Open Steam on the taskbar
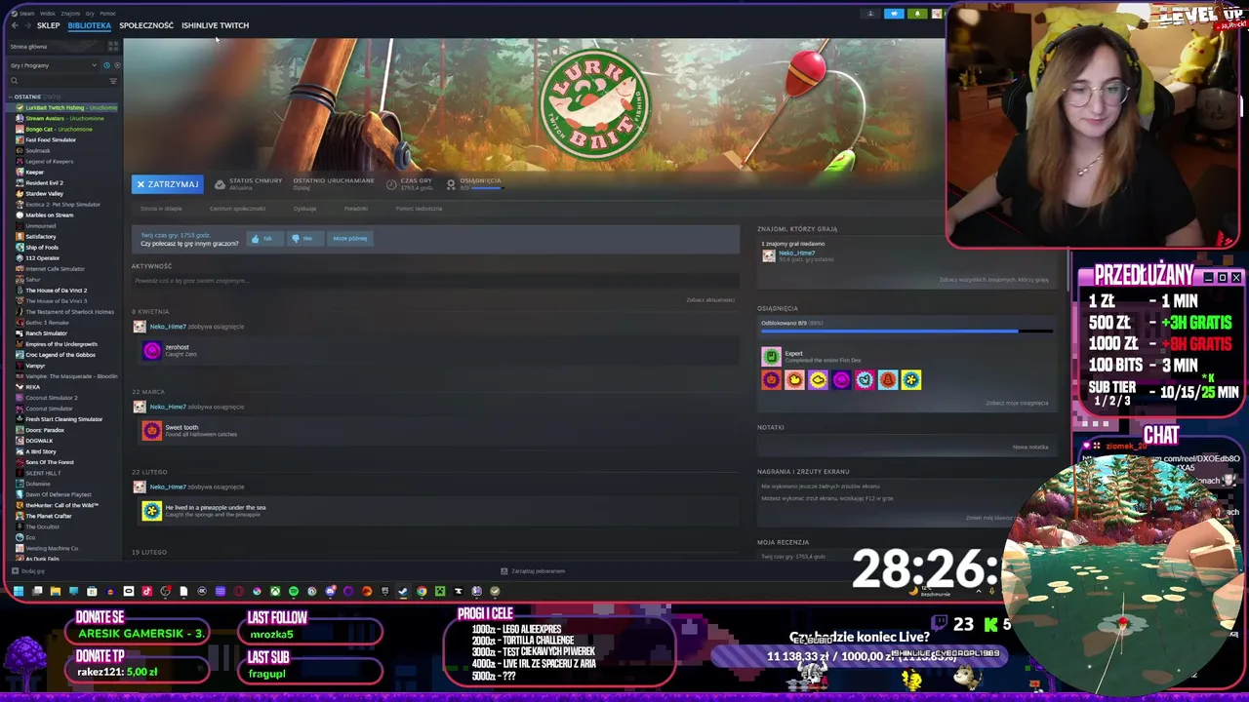 [403, 591]
